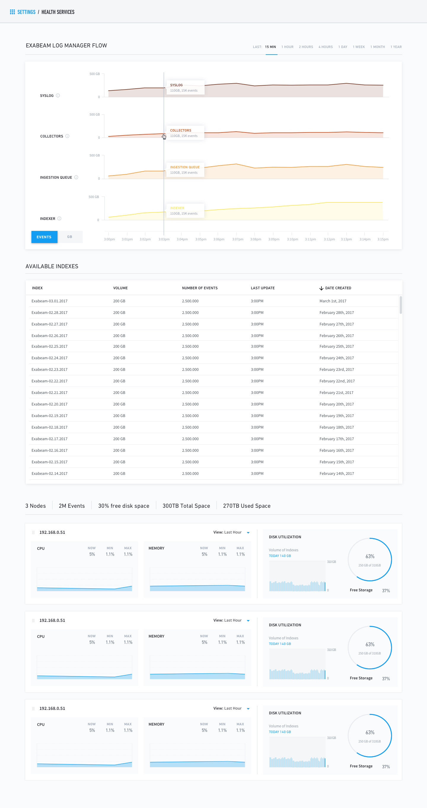Image resolution: width=427 pixels, height=808 pixels.
Task: Go to the Settings breadcrumb link
Action: [26, 12]
